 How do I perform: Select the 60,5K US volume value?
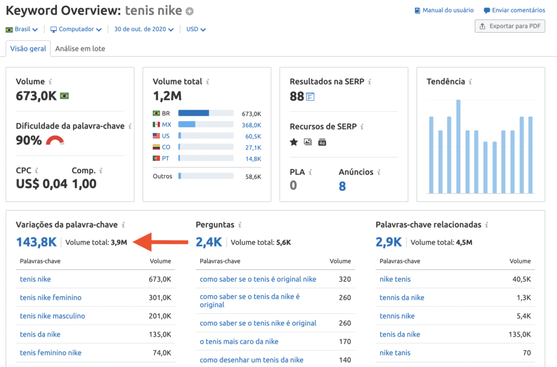tap(253, 136)
